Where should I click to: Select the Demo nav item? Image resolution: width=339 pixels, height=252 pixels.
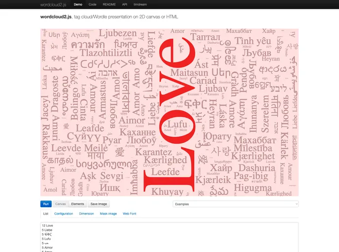click(78, 4)
